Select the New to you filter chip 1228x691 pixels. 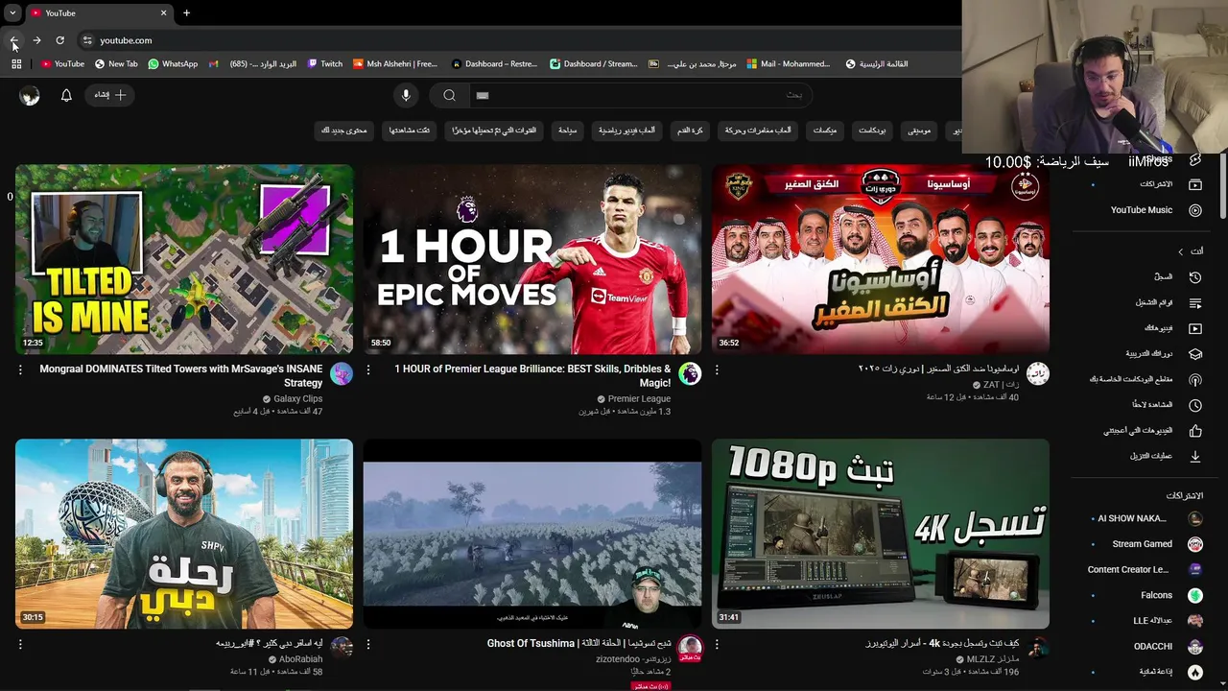coord(344,130)
